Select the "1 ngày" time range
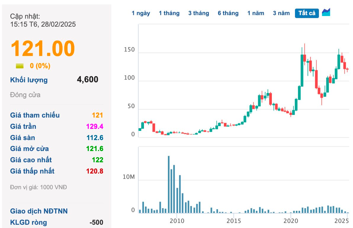The height and width of the screenshot is (228, 353). point(141,13)
